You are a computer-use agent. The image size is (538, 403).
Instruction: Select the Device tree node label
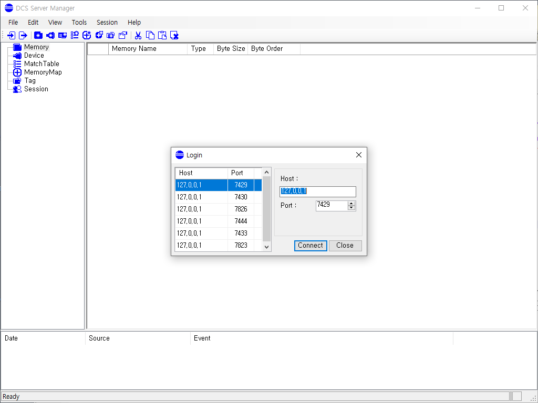click(34, 56)
